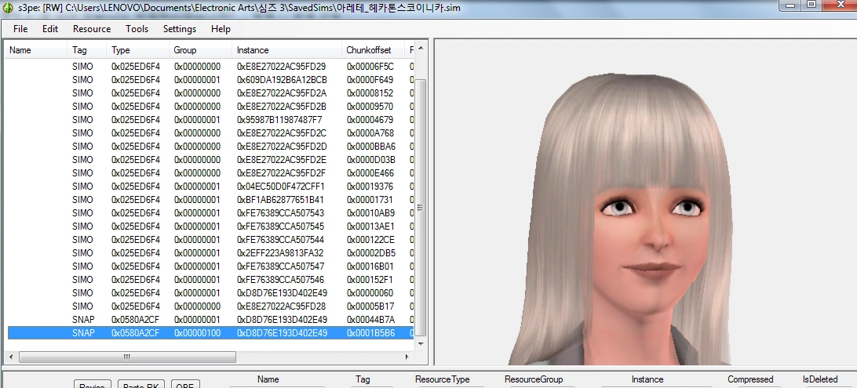The width and height of the screenshot is (857, 388).
Task: Select SIMO row with instance 0xE8E27022AC95FD28
Action: click(x=210, y=306)
